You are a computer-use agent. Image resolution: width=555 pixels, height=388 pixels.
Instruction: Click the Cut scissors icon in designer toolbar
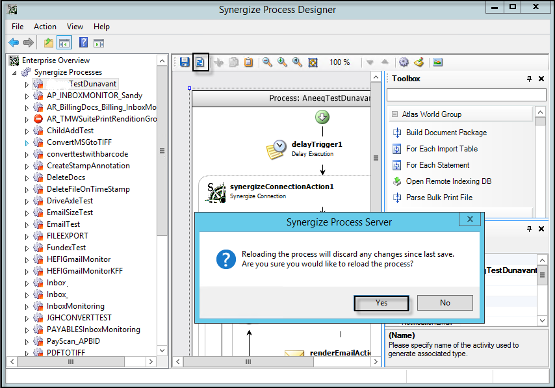click(x=219, y=62)
